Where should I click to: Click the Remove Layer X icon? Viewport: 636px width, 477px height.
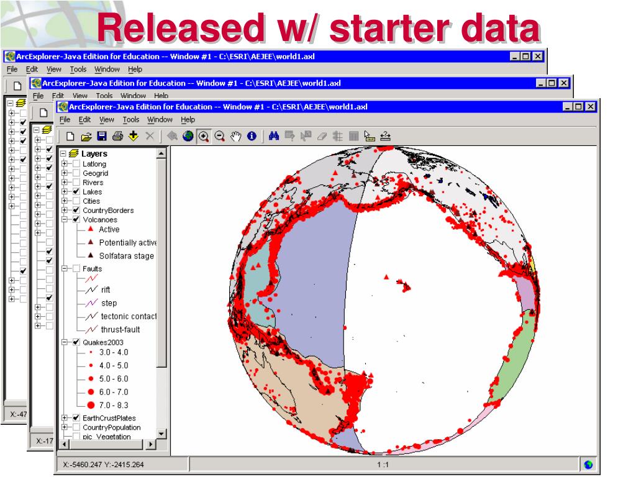(x=150, y=136)
